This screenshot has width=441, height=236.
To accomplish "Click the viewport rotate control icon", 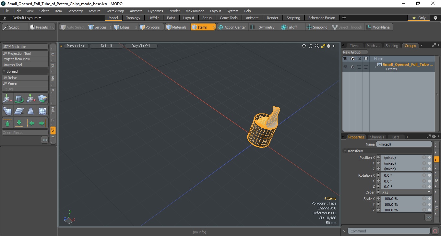I will (x=310, y=46).
